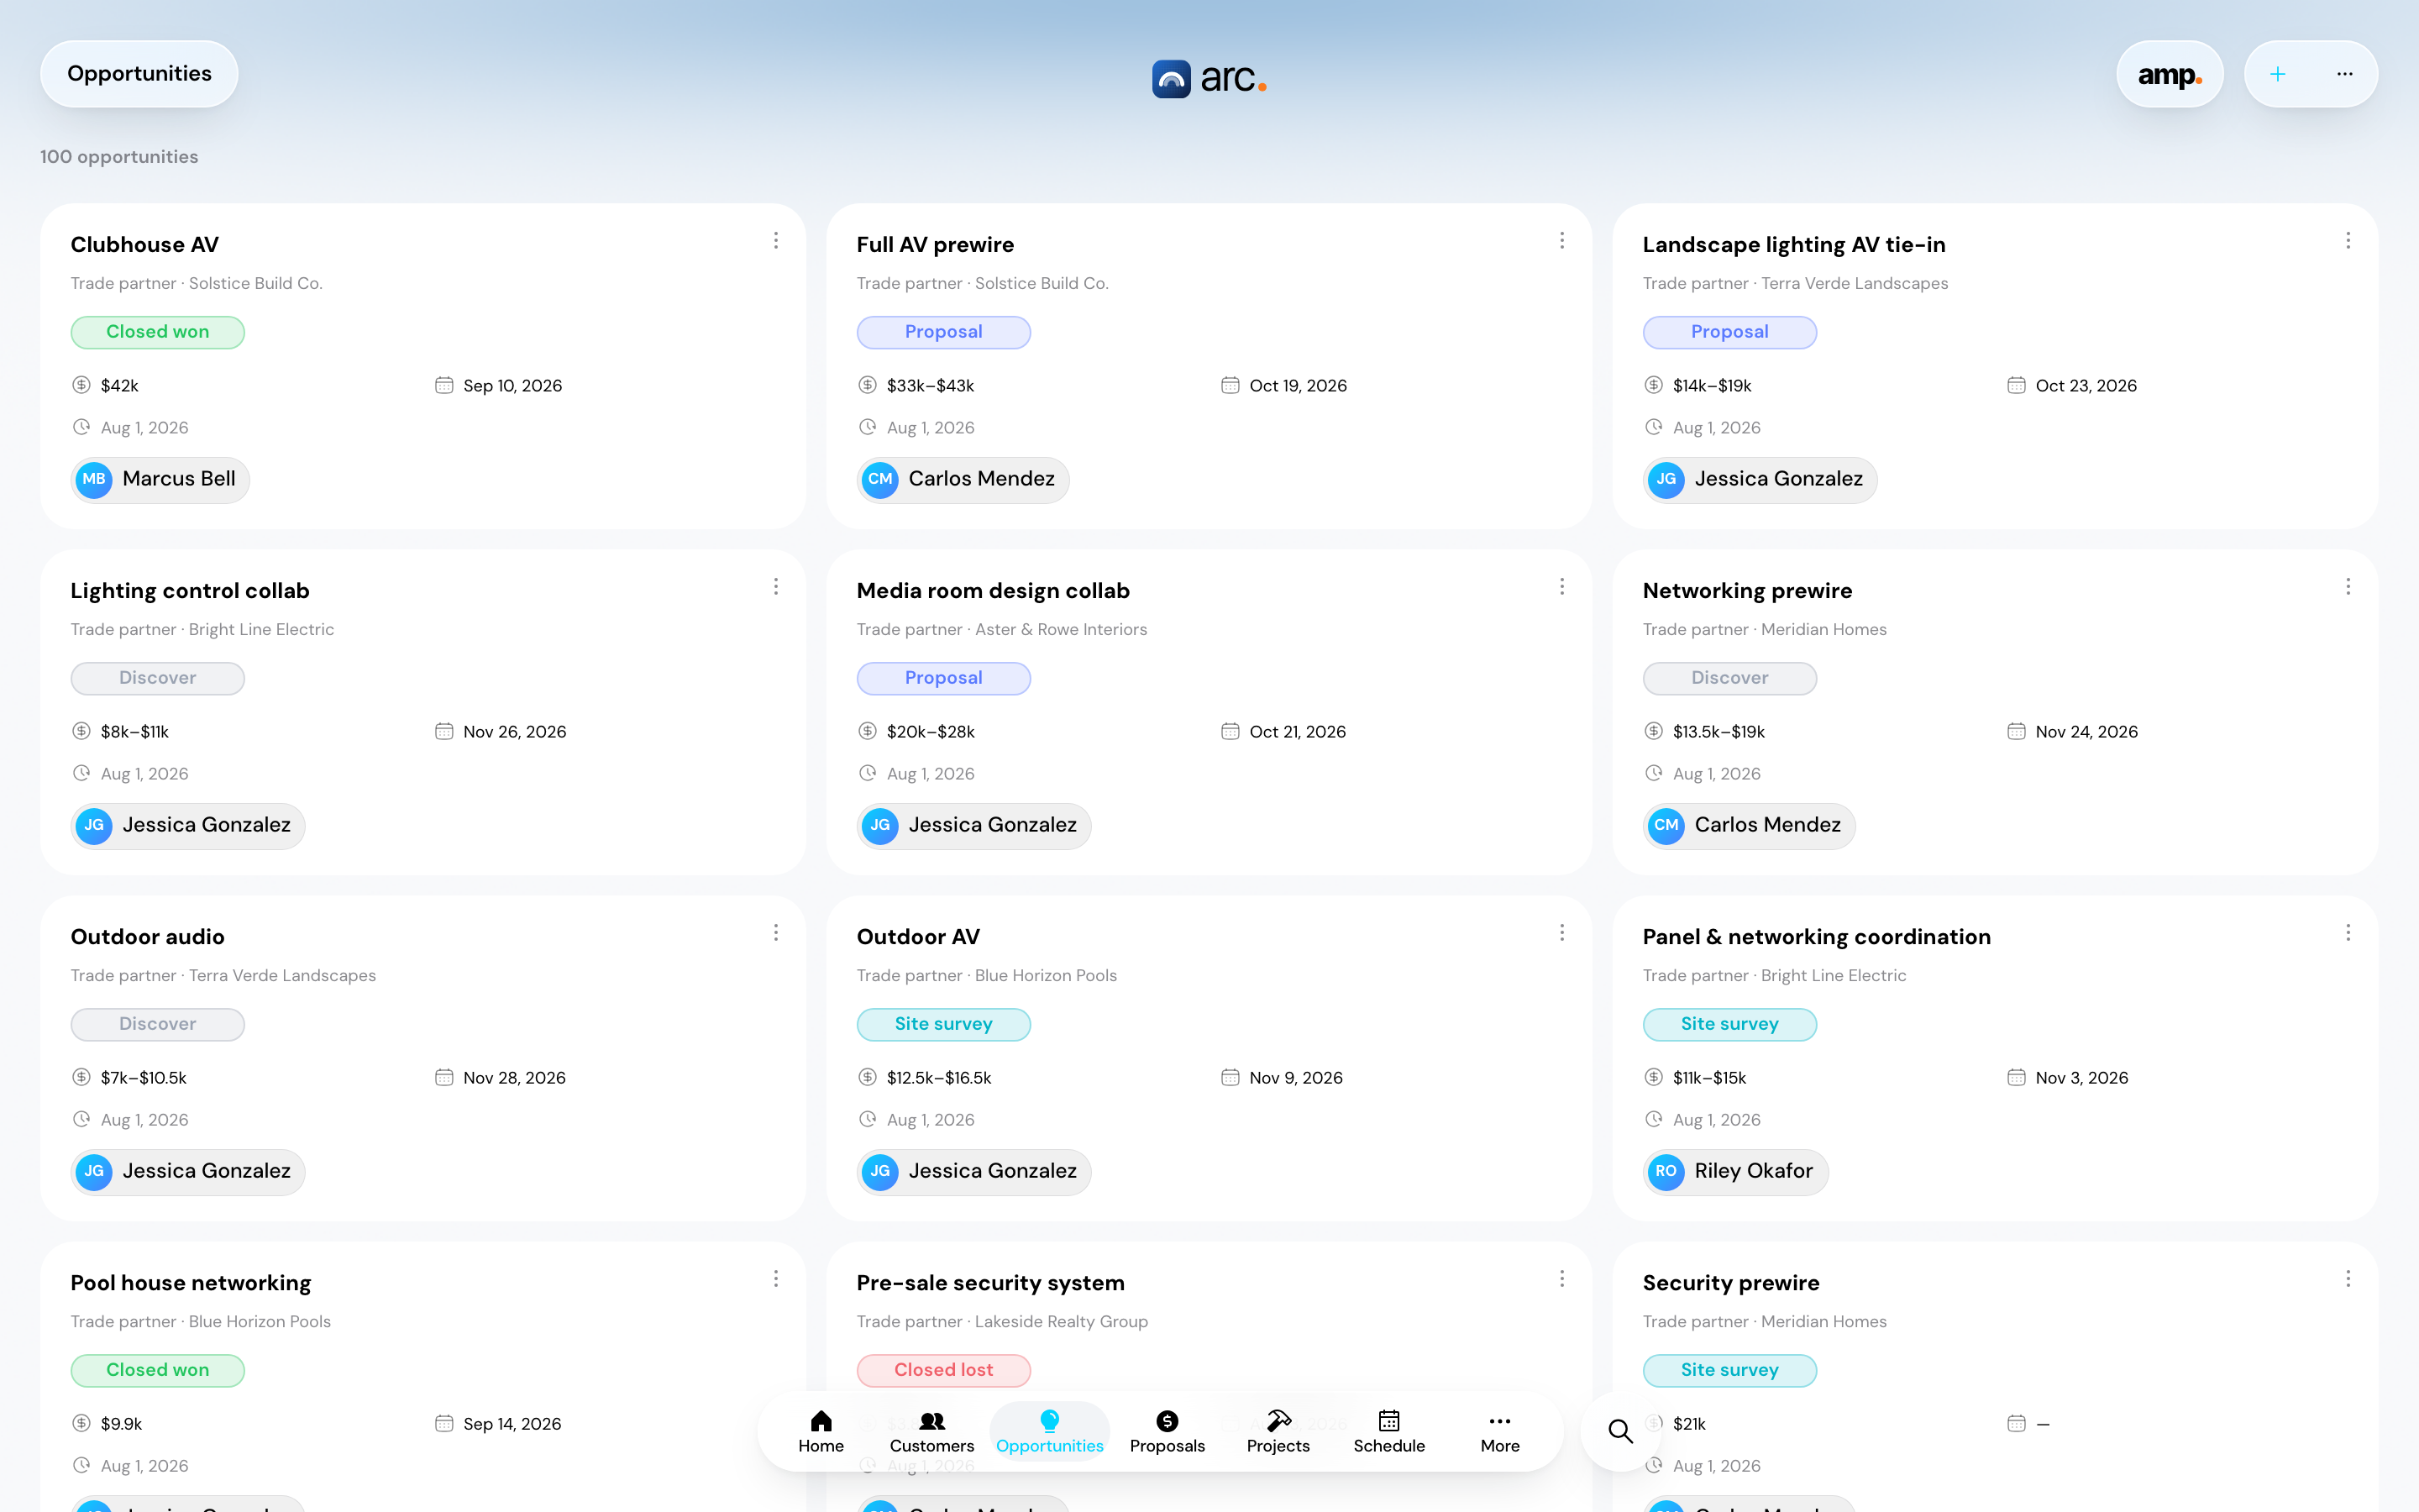The width and height of the screenshot is (2419, 1512).
Task: Open kebab menu on Landscape lighting AV tie-in
Action: [x=2348, y=241]
